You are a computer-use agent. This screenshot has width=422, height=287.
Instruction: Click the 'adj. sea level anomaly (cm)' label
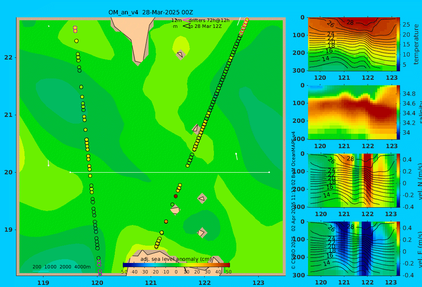click(x=176, y=259)
